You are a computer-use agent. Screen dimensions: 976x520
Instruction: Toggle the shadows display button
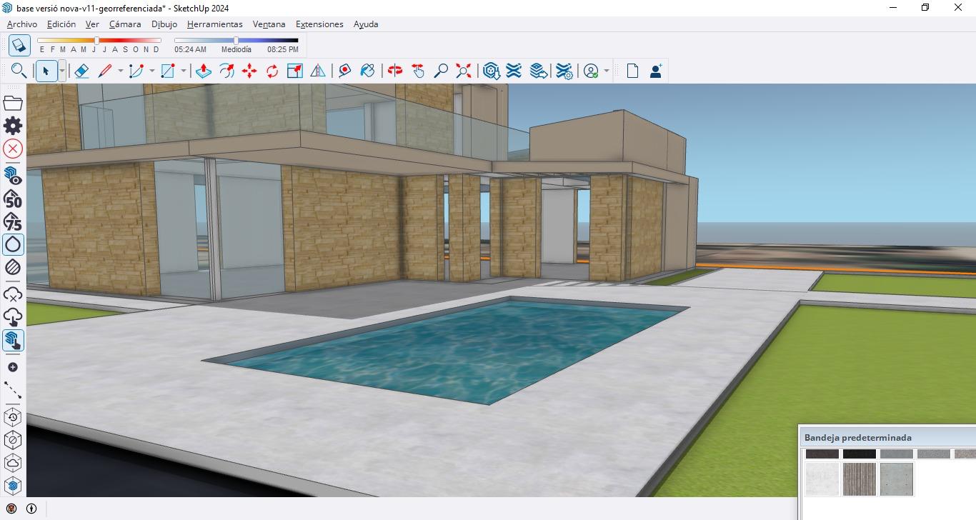tap(19, 46)
